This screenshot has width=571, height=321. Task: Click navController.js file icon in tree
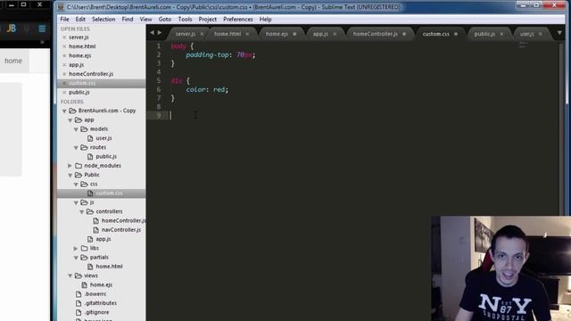pyautogui.click(x=95, y=230)
